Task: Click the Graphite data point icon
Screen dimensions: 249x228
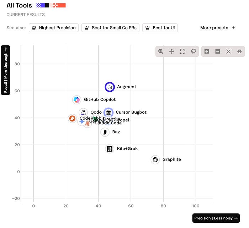Action: [x=155, y=160]
